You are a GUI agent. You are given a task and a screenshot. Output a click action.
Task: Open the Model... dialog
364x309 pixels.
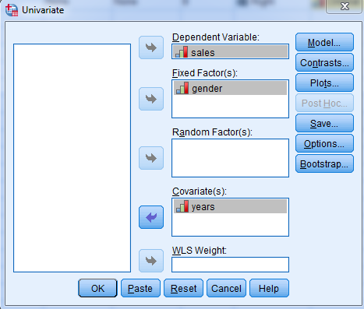coord(324,42)
